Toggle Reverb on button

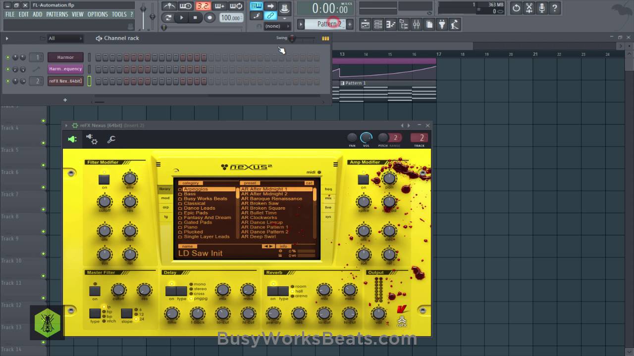(272, 291)
